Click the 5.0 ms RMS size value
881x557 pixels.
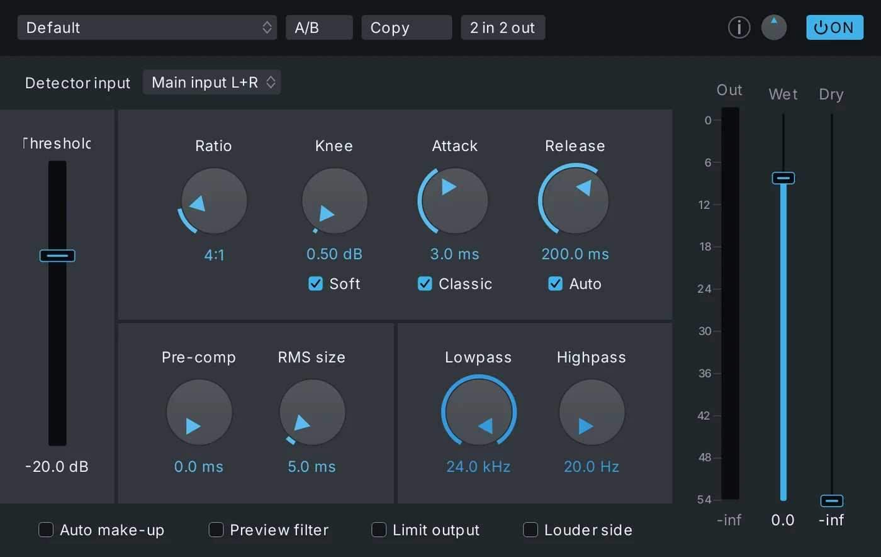(x=312, y=467)
